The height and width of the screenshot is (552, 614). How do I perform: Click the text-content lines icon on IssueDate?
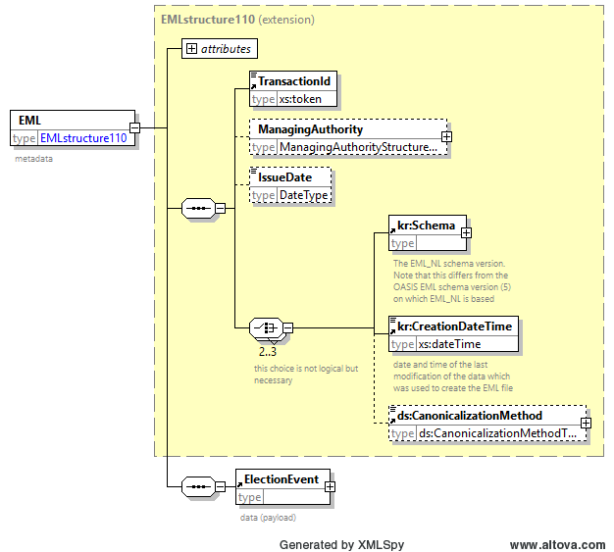254,171
